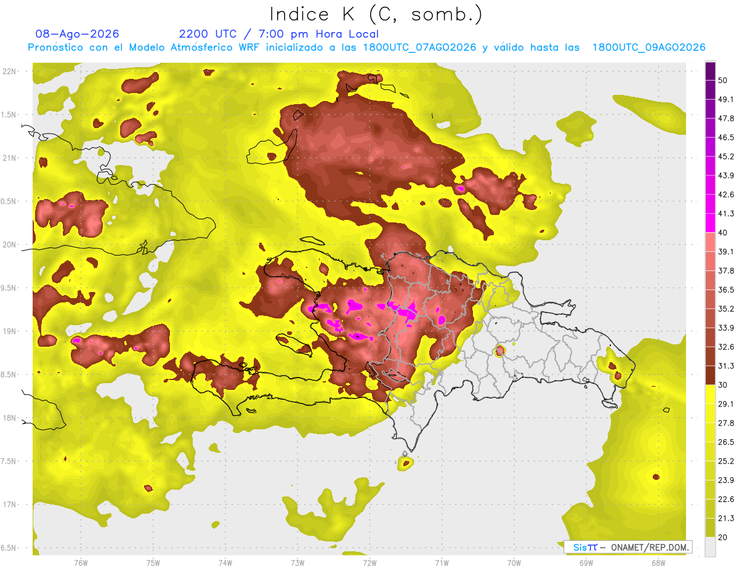
Task: Select the legend value "35.2"
Action: (x=726, y=309)
